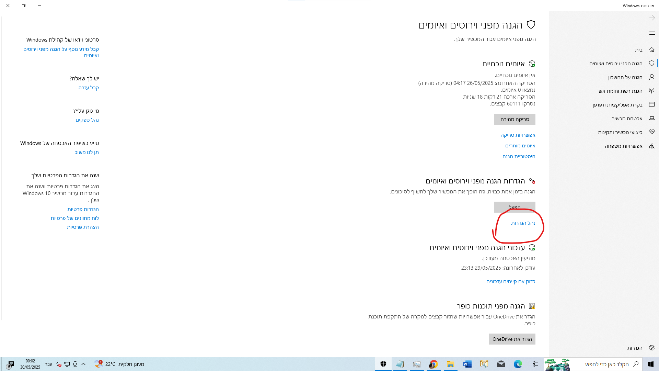This screenshot has width=659, height=371.
Task: Click the current threats clock-shield icon
Action: click(532, 64)
